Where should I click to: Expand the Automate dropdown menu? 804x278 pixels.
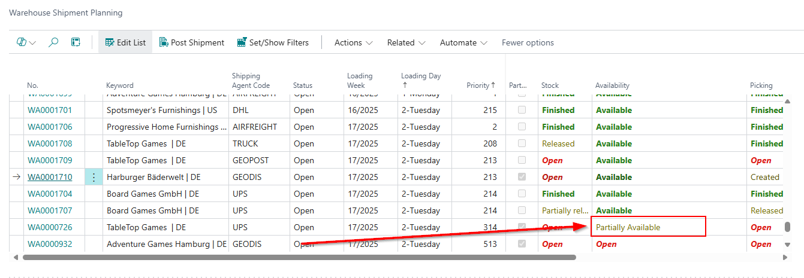463,42
